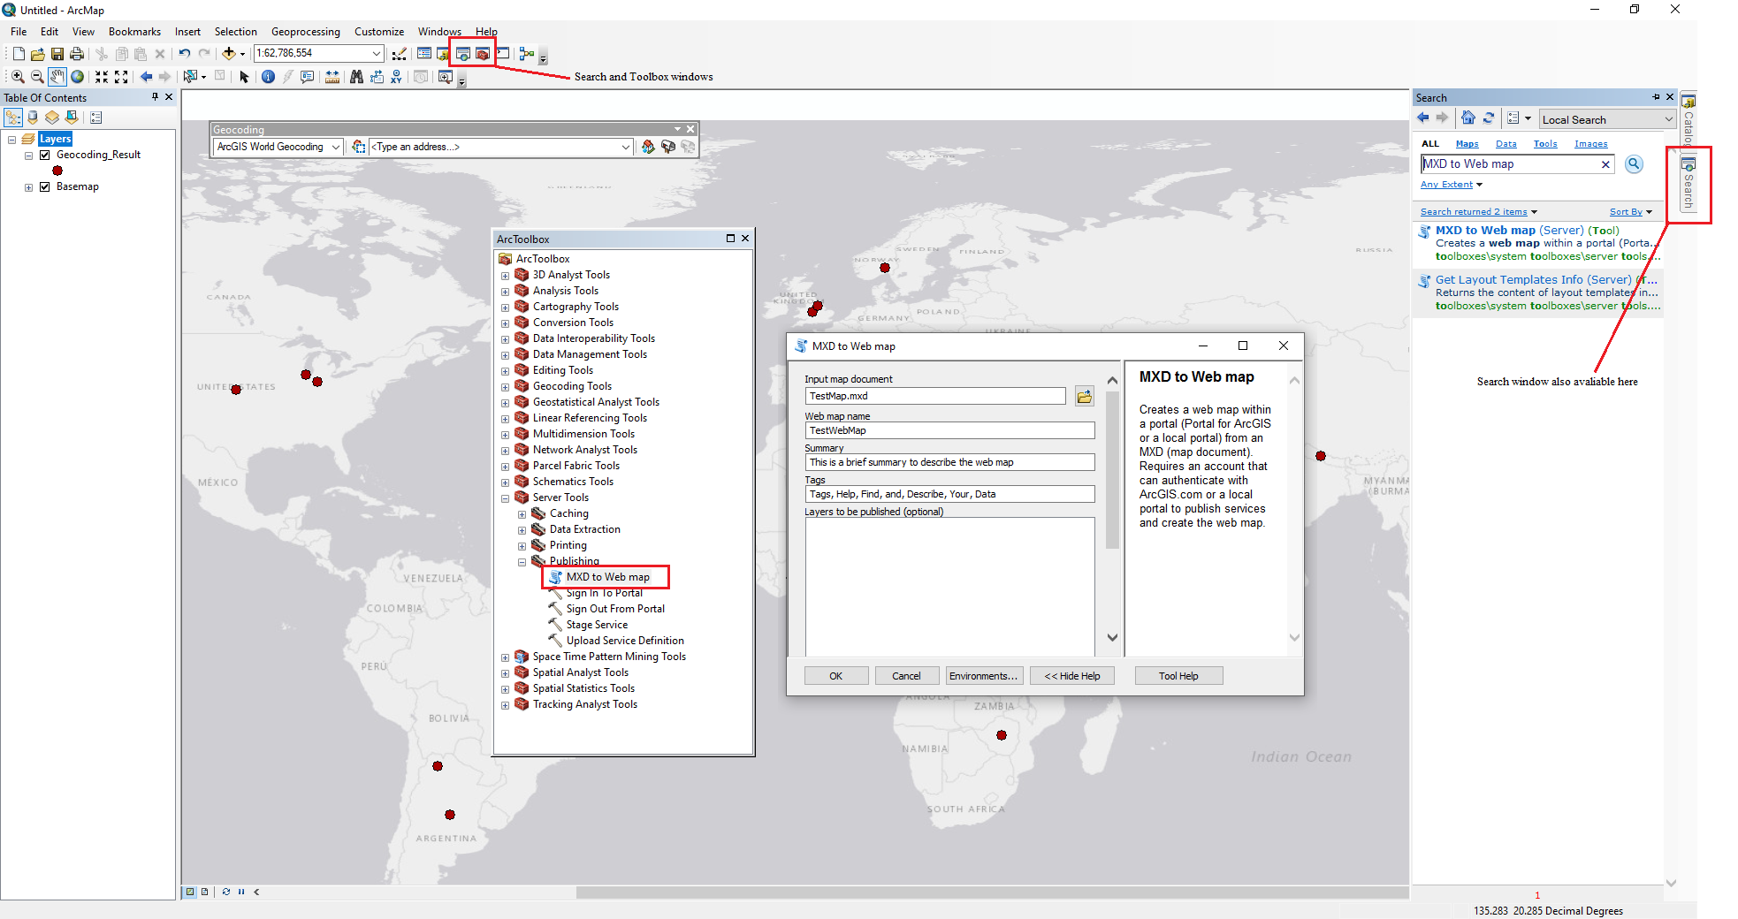The width and height of the screenshot is (1738, 919).
Task: Filter search results by Tools
Action: click(1545, 144)
